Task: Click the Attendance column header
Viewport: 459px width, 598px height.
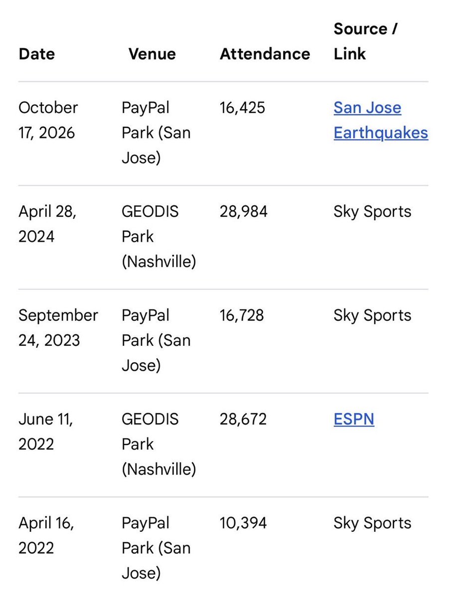Action: (x=265, y=54)
